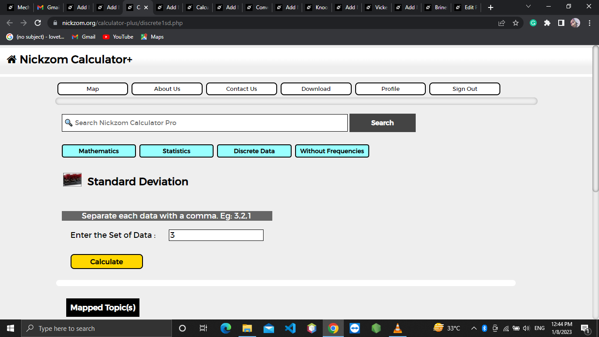Screen dimensions: 599x337
Task: Open the Maps bookmark
Action: point(152,37)
